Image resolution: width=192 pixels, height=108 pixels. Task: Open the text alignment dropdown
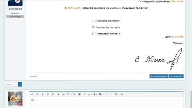(95, 94)
